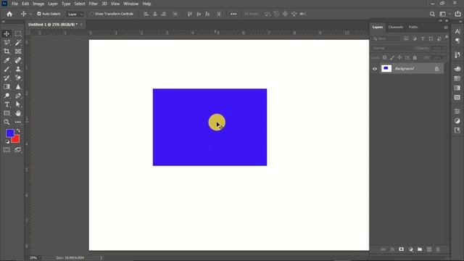Select the Magic Wand tool
464x261 pixels.
pos(18,43)
